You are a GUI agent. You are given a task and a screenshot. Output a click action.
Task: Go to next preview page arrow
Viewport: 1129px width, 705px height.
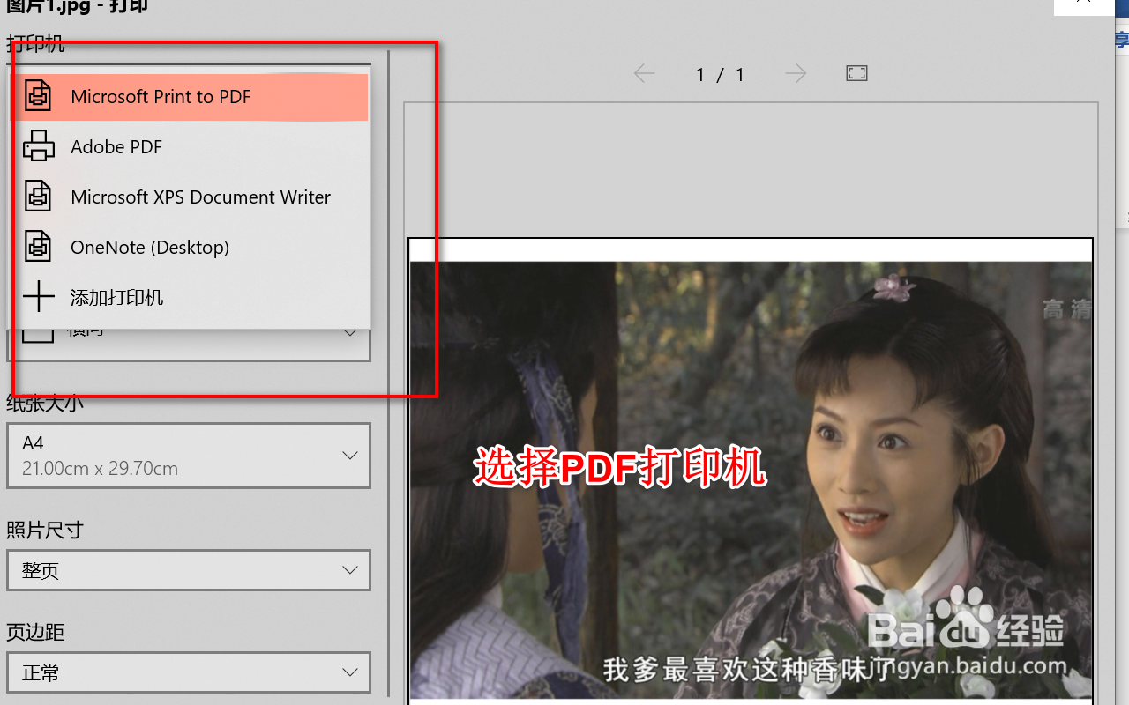796,74
